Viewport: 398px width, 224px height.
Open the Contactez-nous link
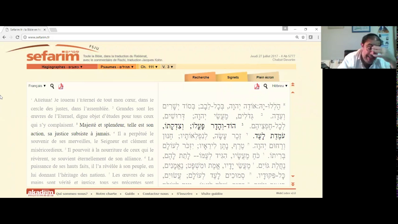155,194
